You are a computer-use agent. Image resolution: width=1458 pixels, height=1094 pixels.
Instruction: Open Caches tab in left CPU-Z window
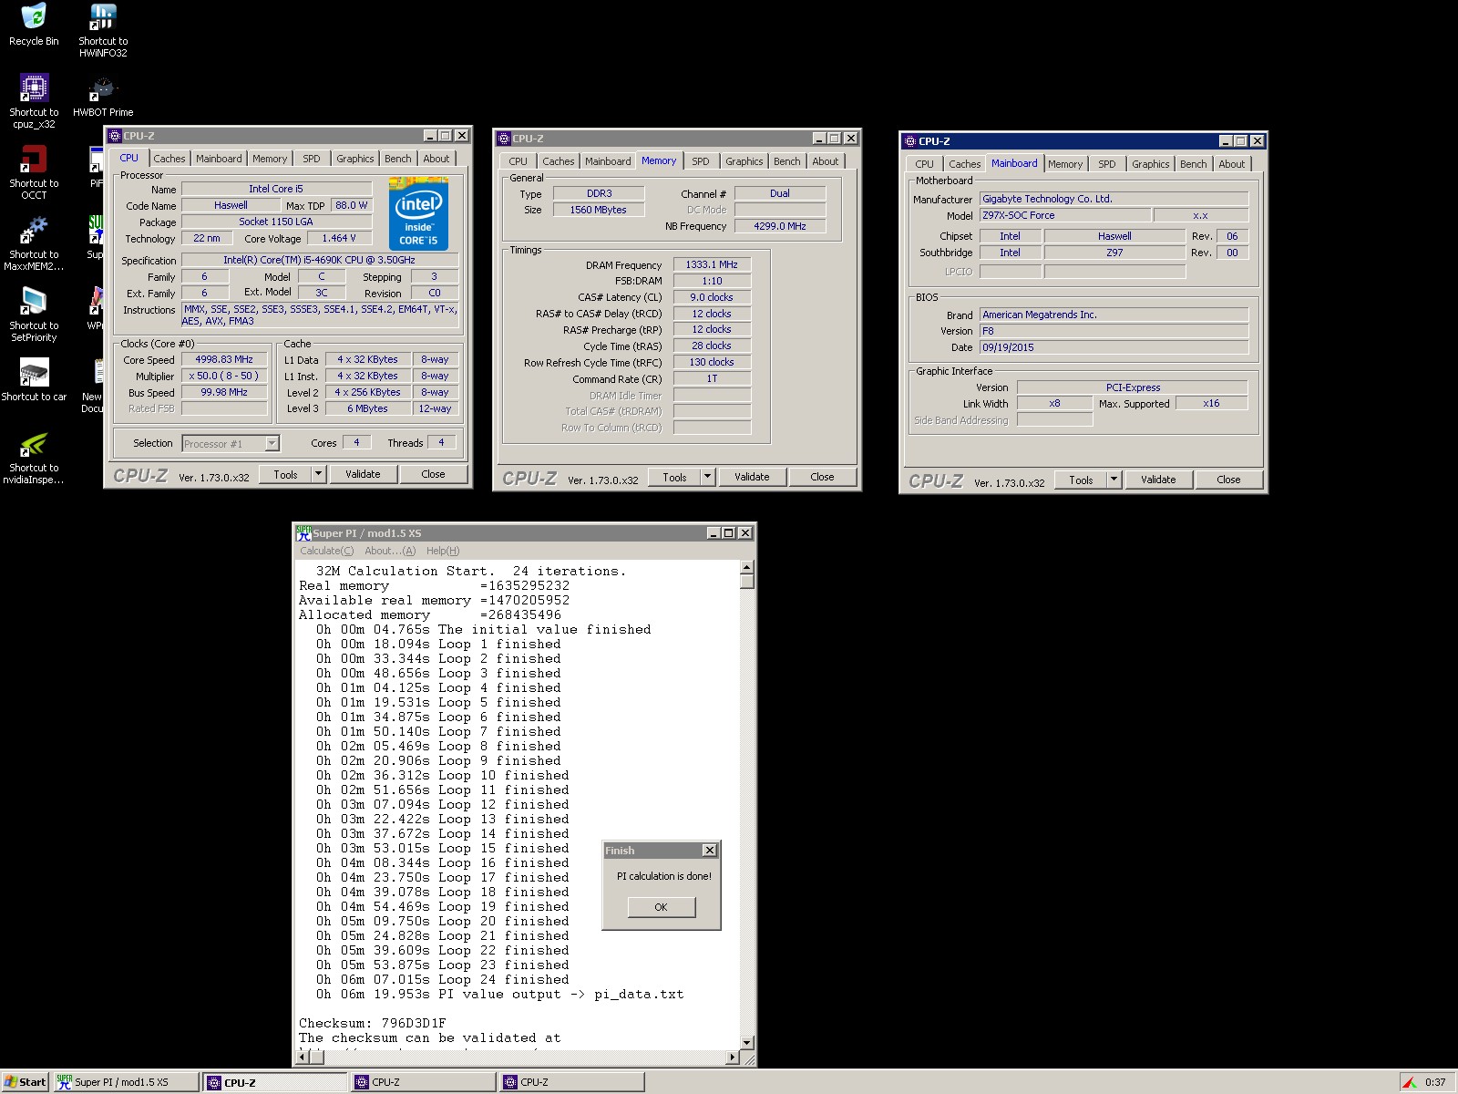coord(169,159)
